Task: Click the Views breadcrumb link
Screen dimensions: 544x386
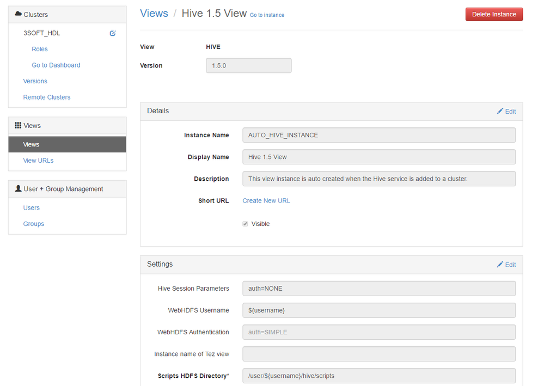Action: point(154,13)
